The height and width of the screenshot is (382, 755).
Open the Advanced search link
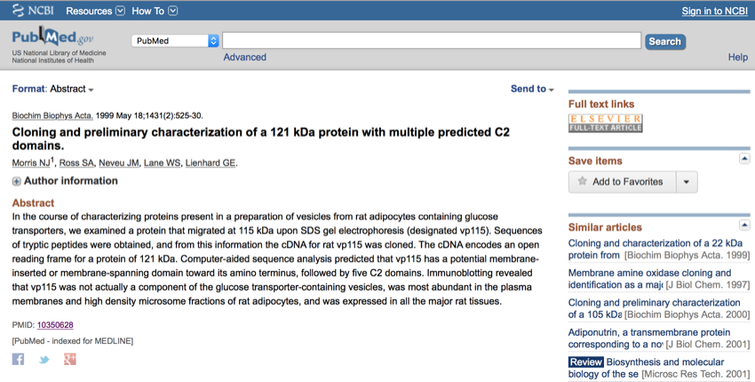(244, 57)
